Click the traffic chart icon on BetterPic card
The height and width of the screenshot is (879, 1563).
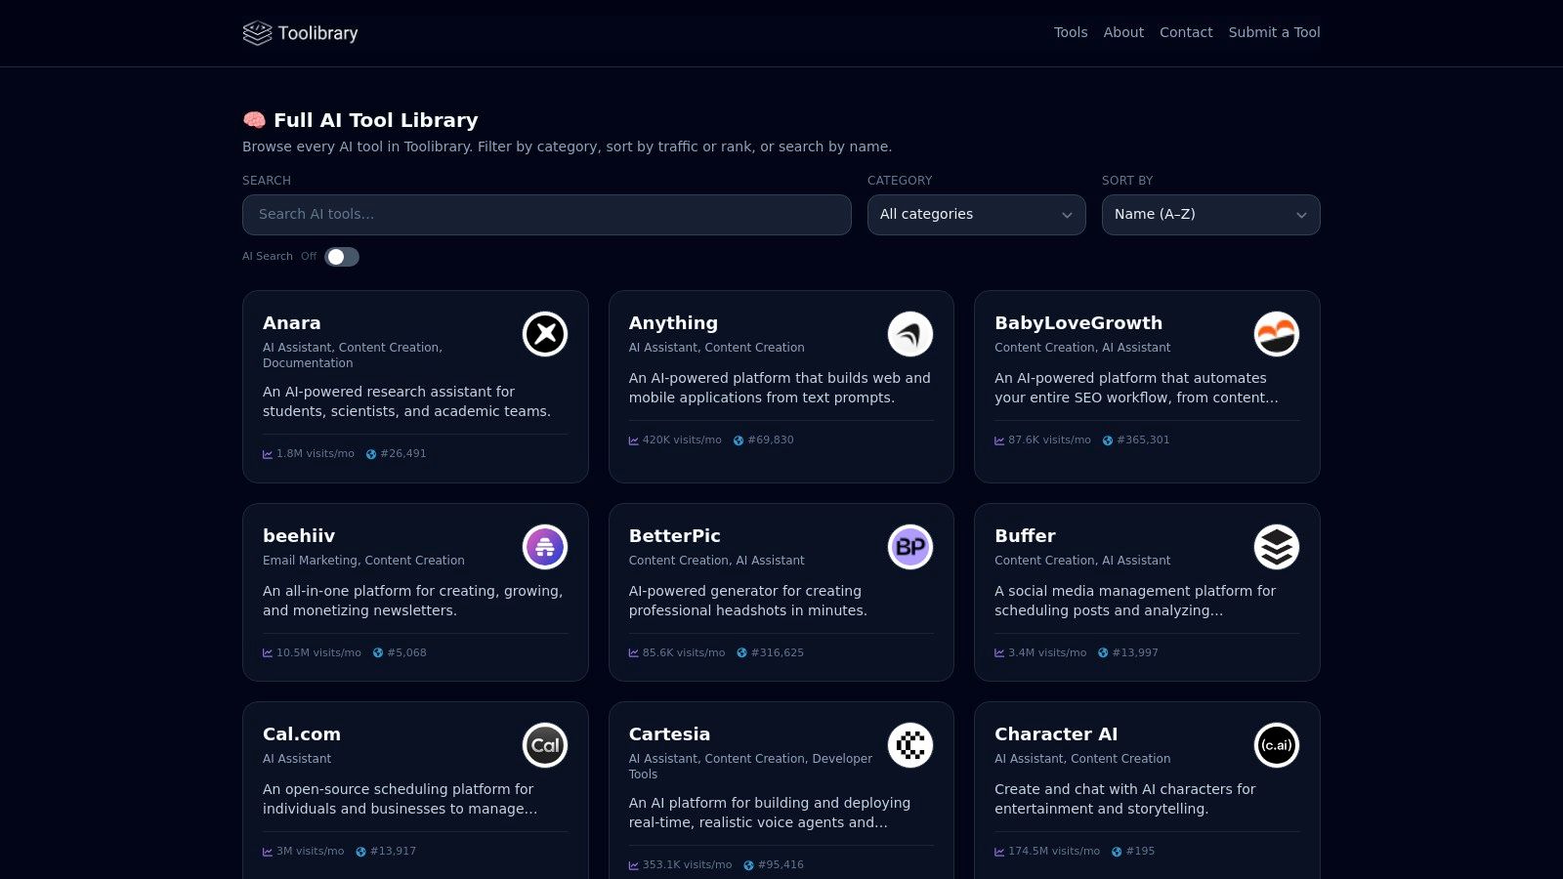click(634, 653)
